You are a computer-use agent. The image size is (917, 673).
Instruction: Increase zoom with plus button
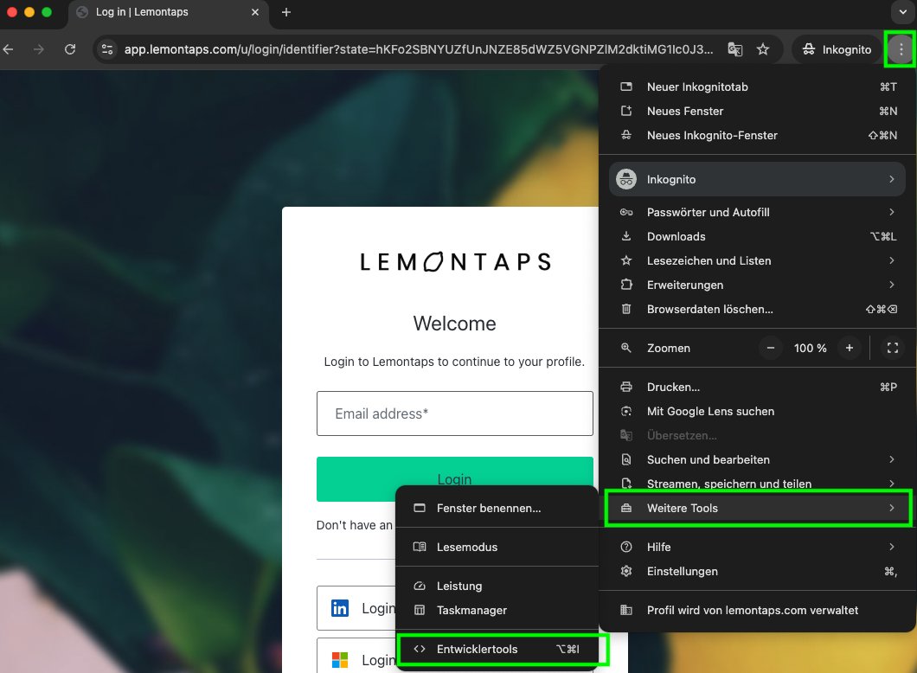coord(850,348)
